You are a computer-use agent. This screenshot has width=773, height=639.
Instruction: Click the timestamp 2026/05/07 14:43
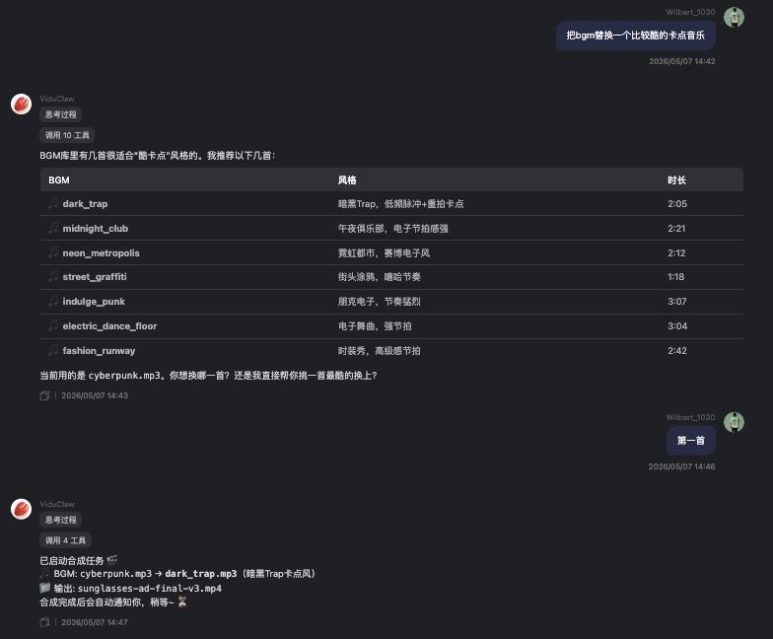(95, 395)
